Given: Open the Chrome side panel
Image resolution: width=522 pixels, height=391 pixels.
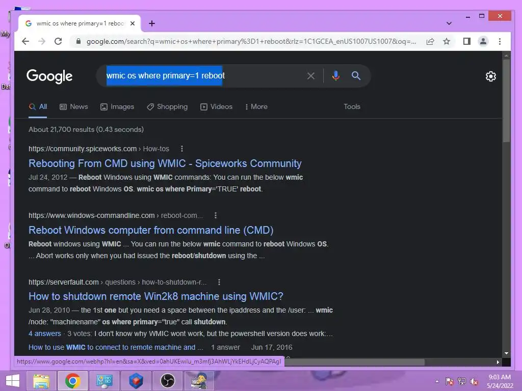Looking at the screenshot, I should click(x=467, y=41).
